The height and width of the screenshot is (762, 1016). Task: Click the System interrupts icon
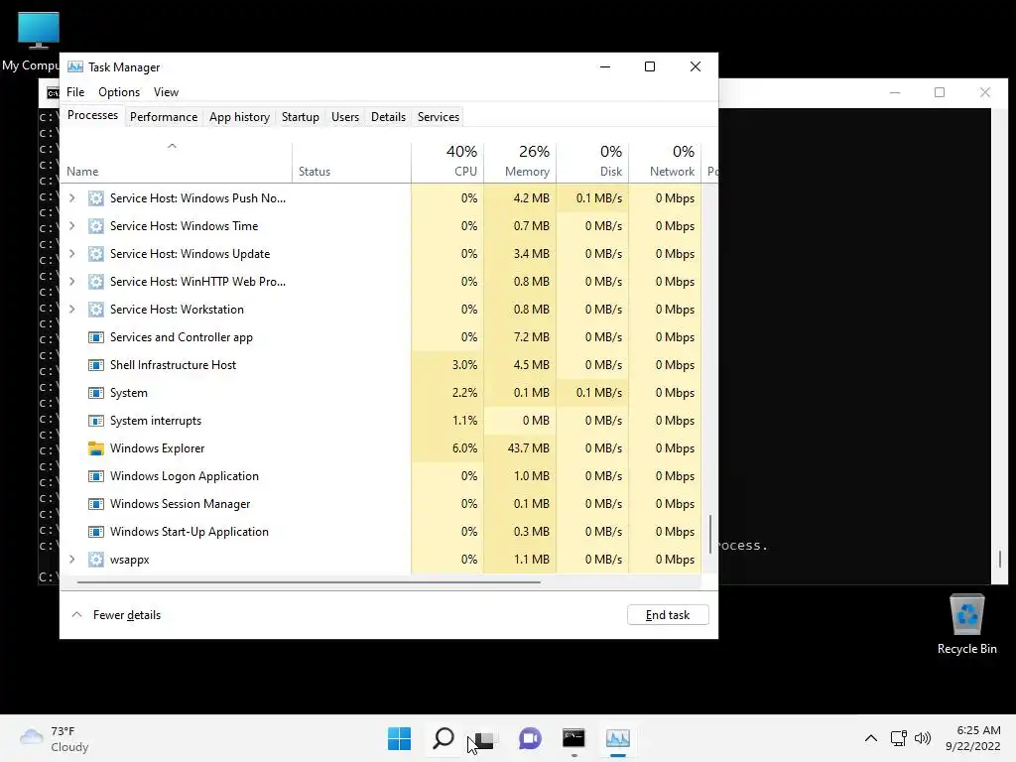click(96, 421)
